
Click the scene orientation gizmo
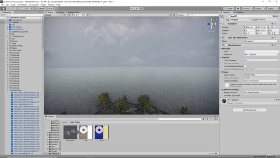[211, 24]
